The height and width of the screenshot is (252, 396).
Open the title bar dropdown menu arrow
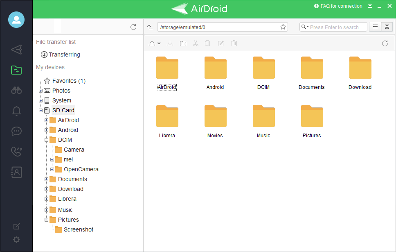tap(370, 6)
